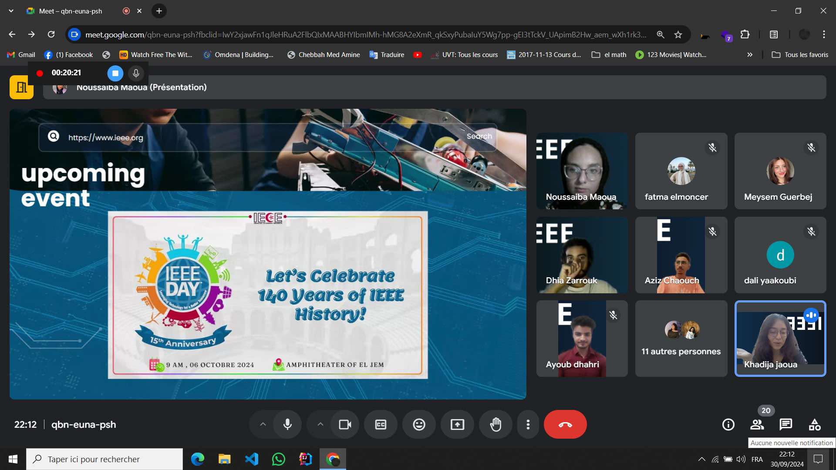
Task: Open Microsoft Edge from the taskbar
Action: tap(198, 459)
